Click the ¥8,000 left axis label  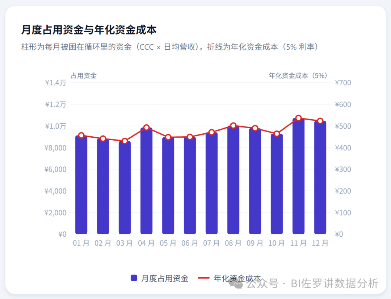point(55,148)
